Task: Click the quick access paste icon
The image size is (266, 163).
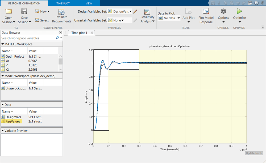Action: (232, 3)
